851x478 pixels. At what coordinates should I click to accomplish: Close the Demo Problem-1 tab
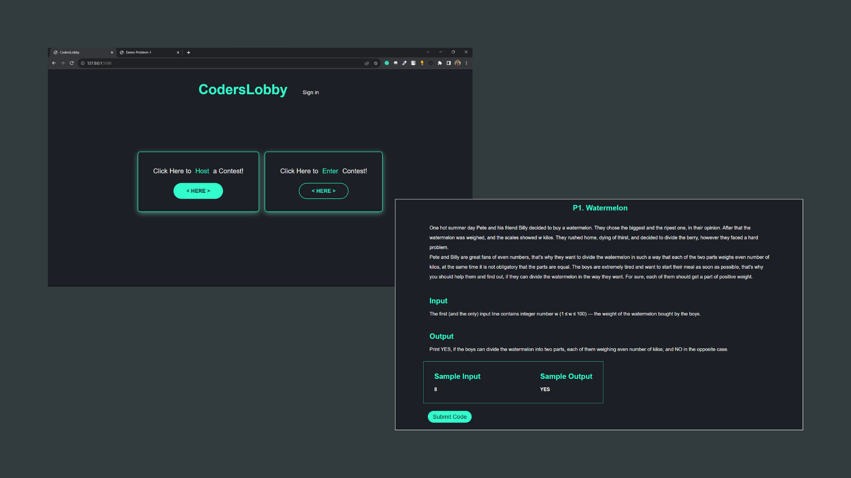point(178,52)
